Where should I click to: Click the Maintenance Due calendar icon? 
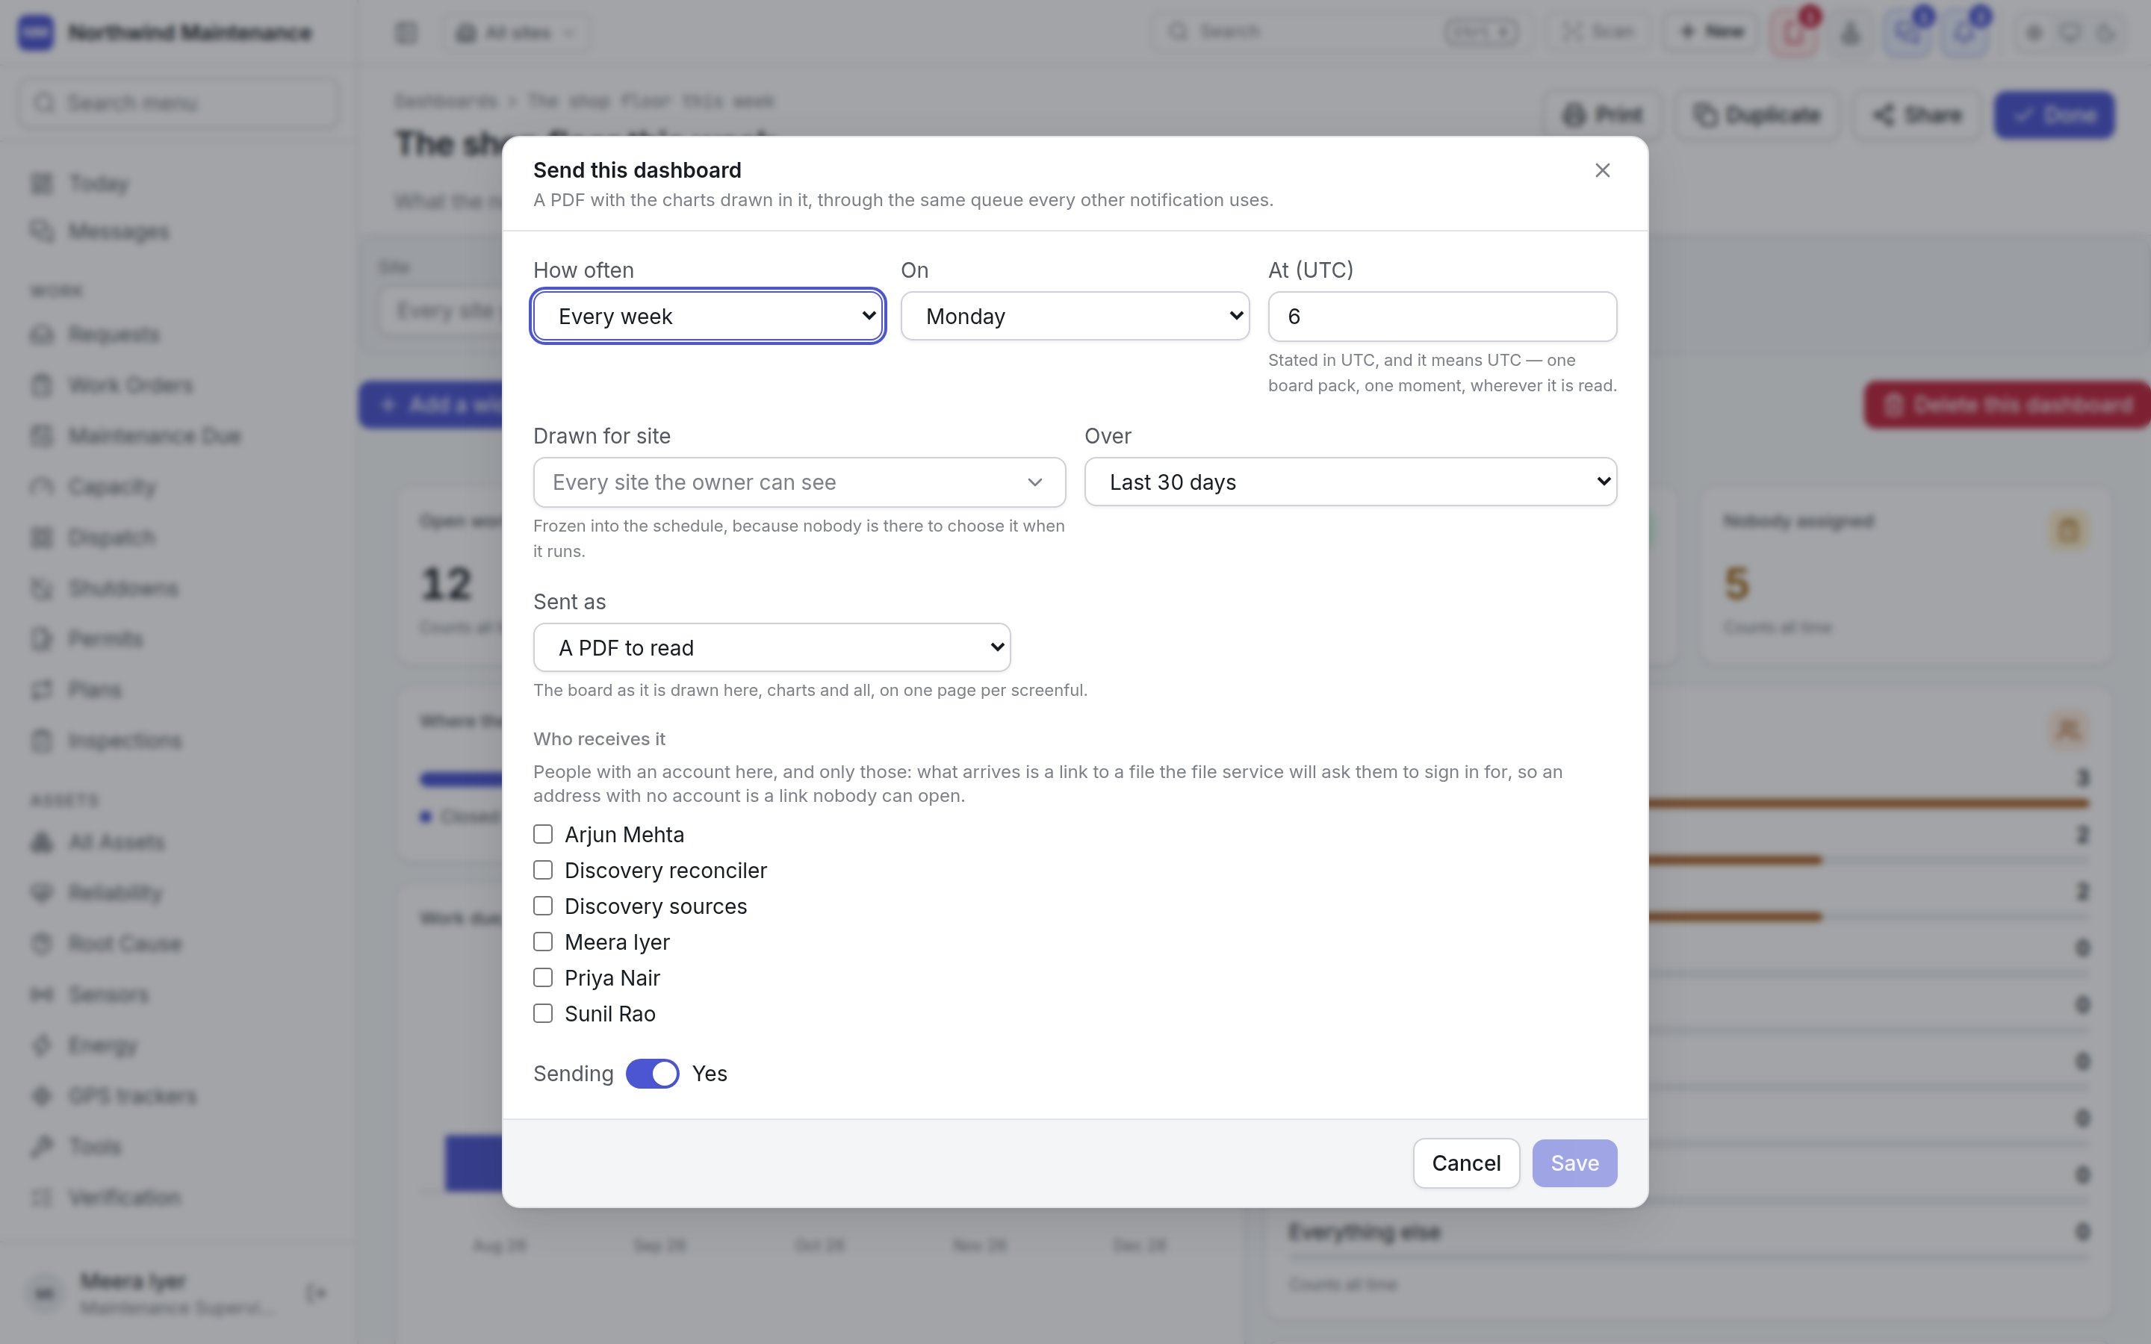[x=42, y=435]
